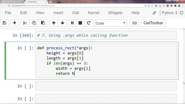Viewport: 185px width, 104px height.
Task: Run the cell with the step-forward icon
Action: pyautogui.click(x=72, y=23)
